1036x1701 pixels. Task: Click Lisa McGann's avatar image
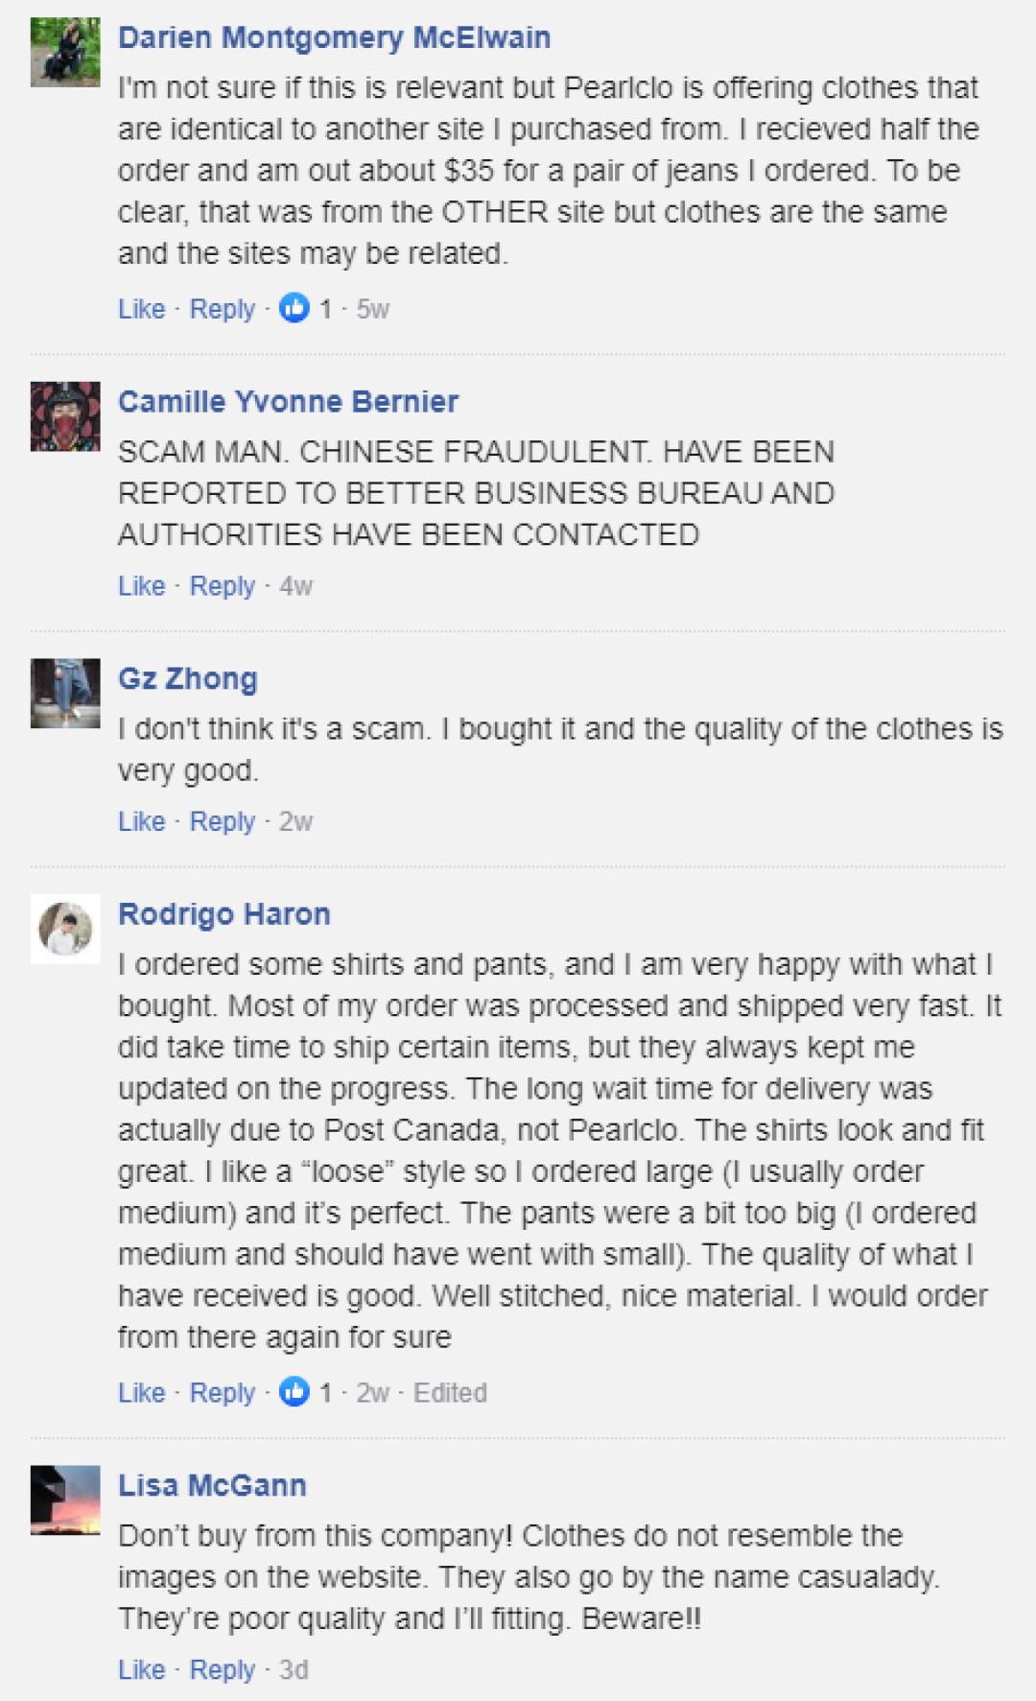65,1500
